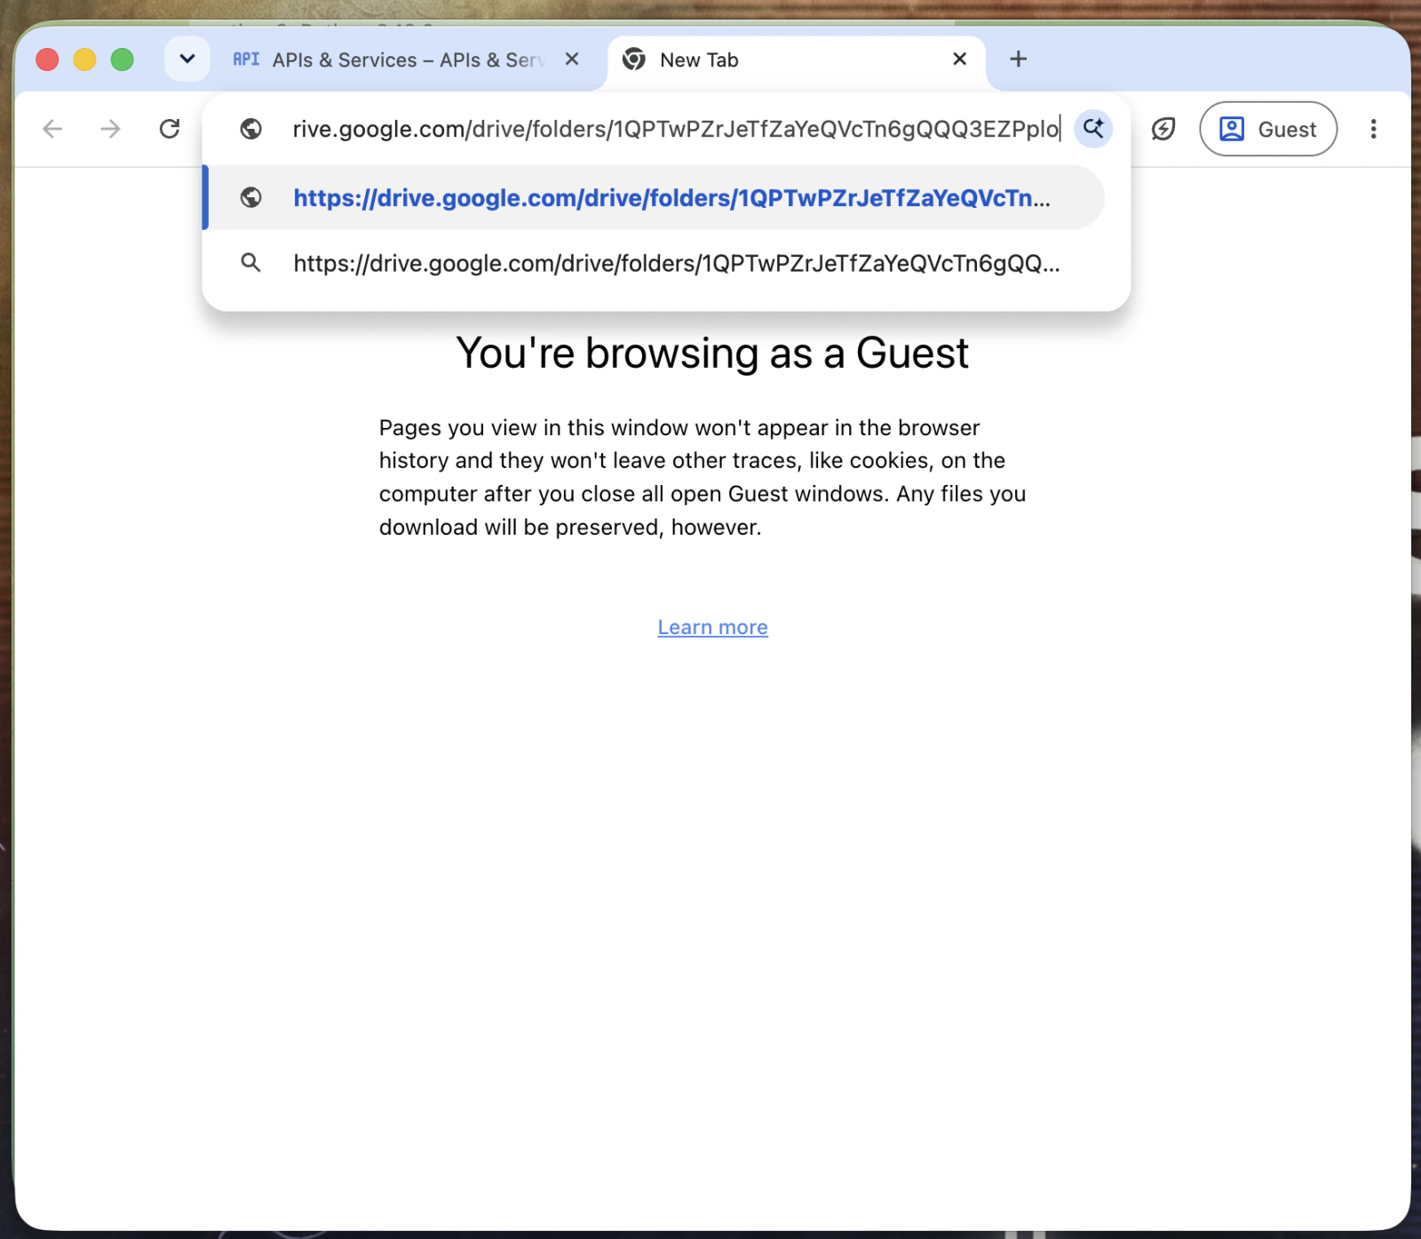Click the API favicon on first tab

(246, 60)
